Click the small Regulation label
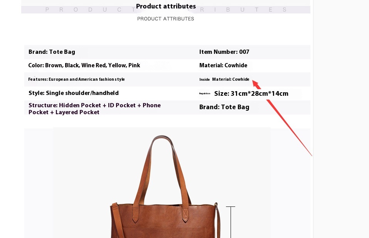The width and height of the screenshot is (369, 238). pos(204,93)
